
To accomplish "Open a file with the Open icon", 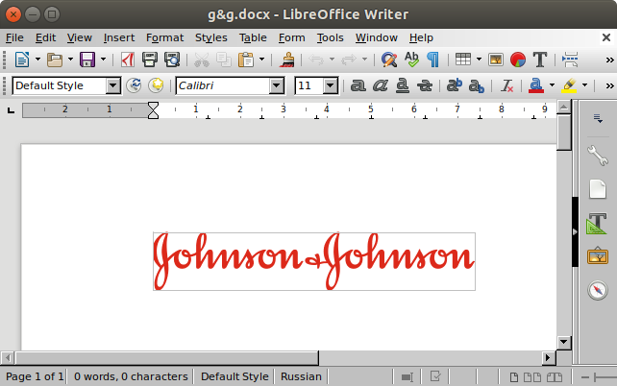I will coord(55,60).
